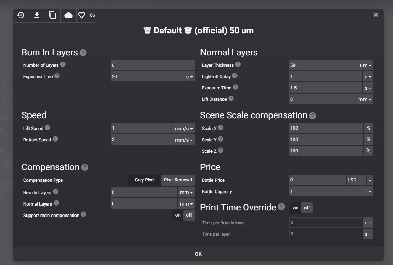Select Pixel Removal compensation type
393x265 pixels.
tap(178, 180)
